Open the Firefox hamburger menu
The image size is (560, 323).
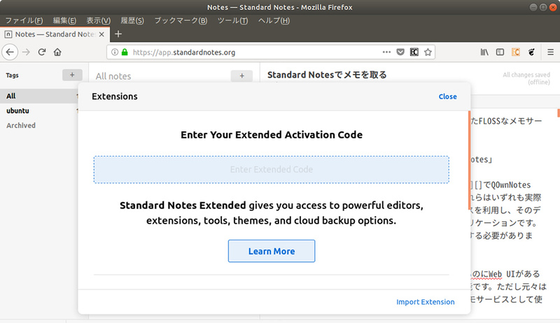click(x=550, y=52)
